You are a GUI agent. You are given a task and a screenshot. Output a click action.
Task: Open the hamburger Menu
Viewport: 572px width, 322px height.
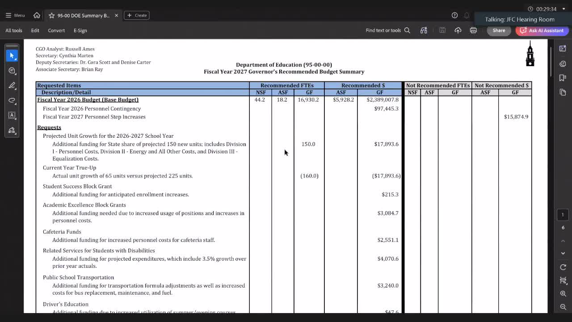(15, 15)
